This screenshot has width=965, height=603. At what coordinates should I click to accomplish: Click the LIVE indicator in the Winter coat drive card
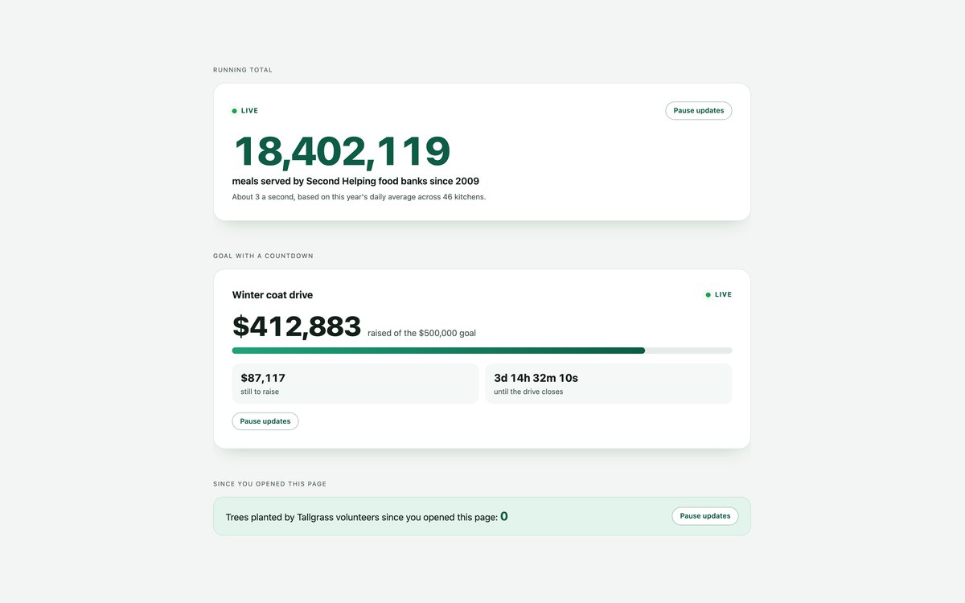[x=719, y=295]
